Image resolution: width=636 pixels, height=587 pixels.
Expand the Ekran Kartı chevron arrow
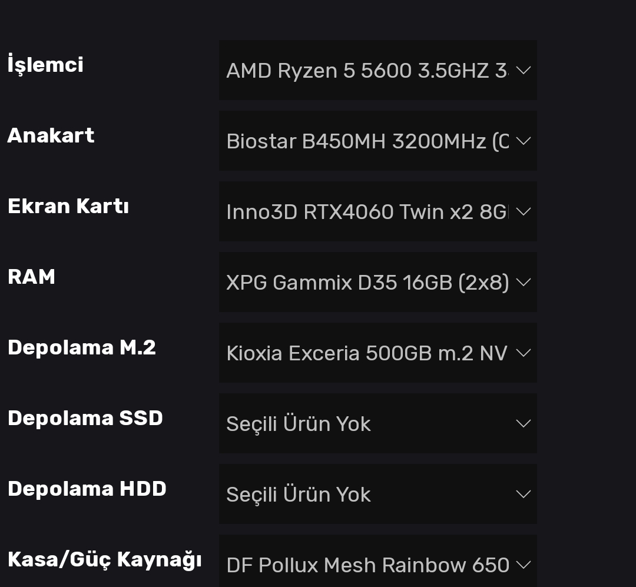[x=523, y=211]
